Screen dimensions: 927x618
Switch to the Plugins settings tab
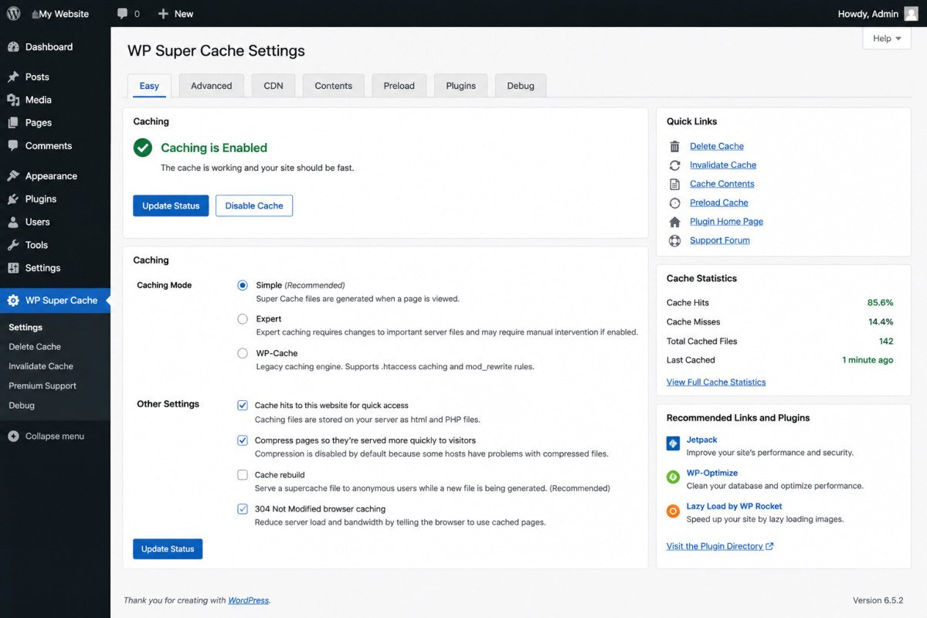point(461,86)
